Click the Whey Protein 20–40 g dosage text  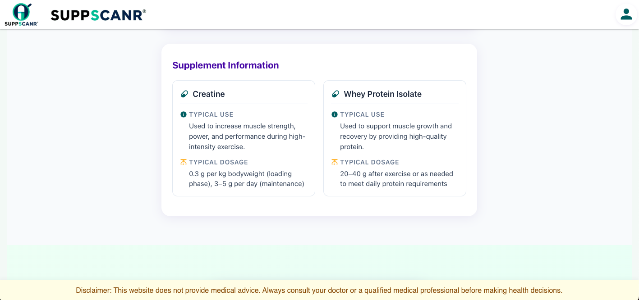396,179
